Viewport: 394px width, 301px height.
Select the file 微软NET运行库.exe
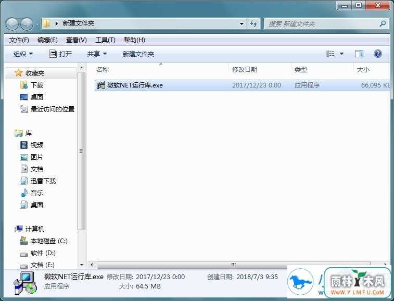coord(243,85)
